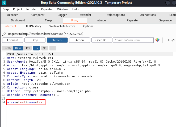Switch to Pretty message view

tap(8, 48)
